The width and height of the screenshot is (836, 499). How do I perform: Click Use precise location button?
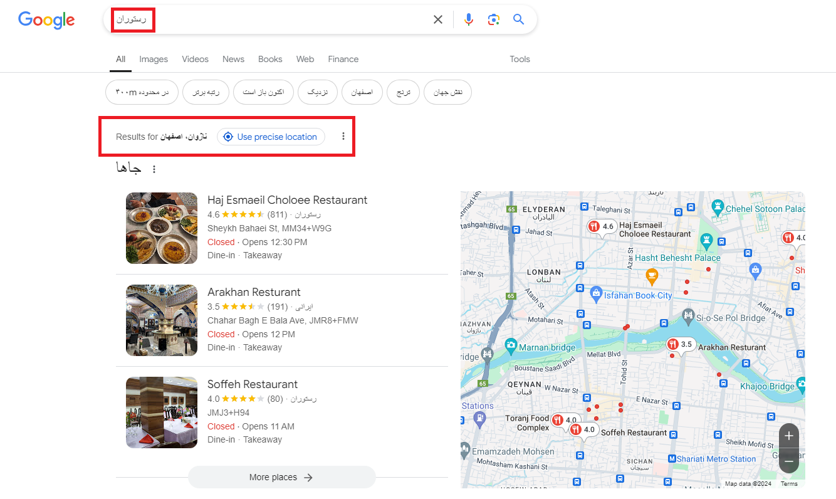click(x=271, y=137)
